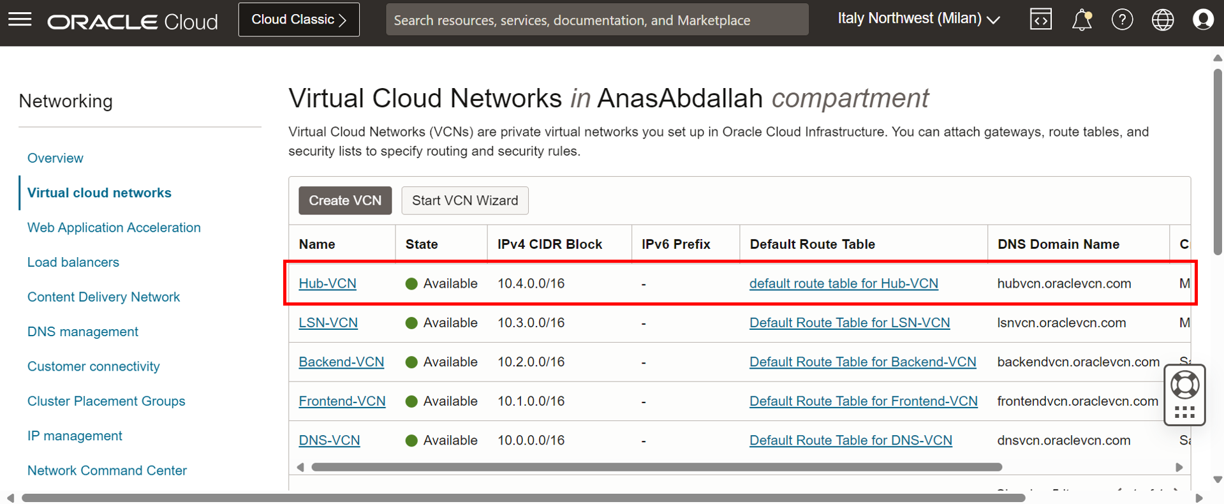The height and width of the screenshot is (504, 1224).
Task: Open Web Application Acceleration
Action: click(x=114, y=228)
